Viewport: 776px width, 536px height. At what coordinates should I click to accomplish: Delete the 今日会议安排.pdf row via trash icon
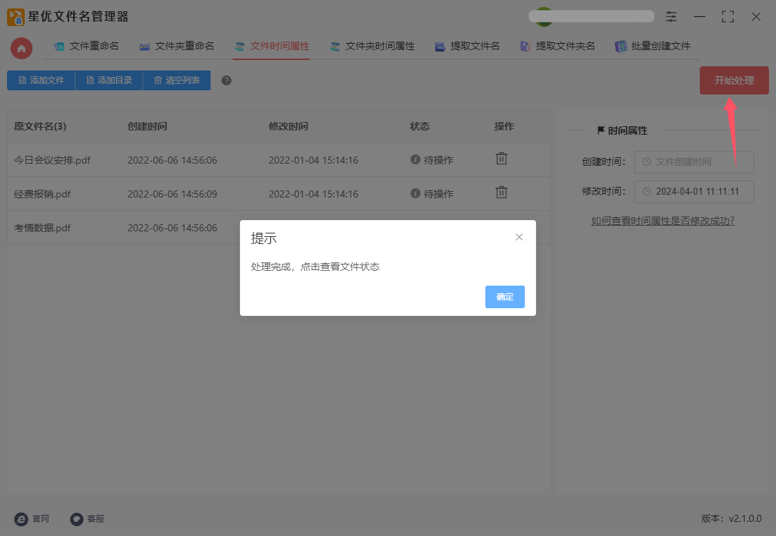502,159
